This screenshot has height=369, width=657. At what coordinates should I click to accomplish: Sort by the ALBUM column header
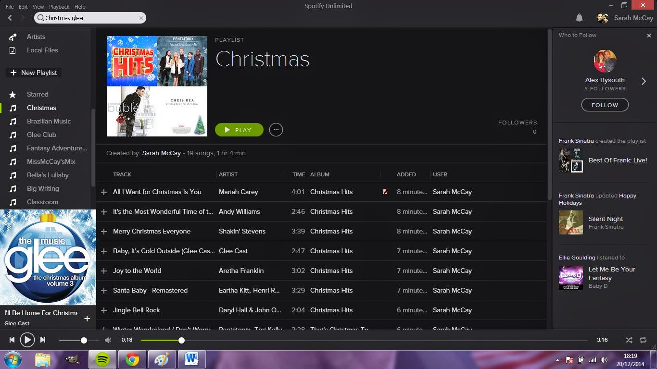pyautogui.click(x=320, y=174)
